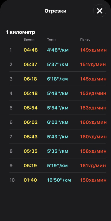Tap heart rate 145уд/мин in segment 3
The height and width of the screenshot is (221, 111).
tap(93, 79)
